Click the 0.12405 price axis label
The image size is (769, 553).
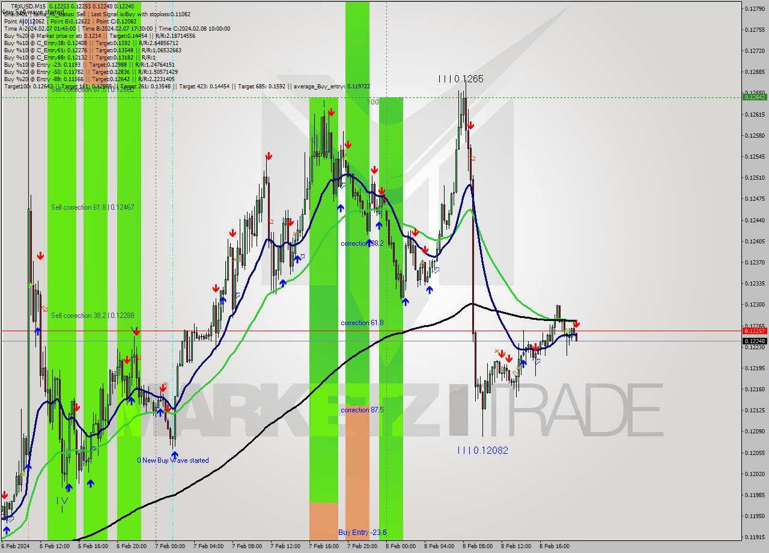tap(755, 241)
